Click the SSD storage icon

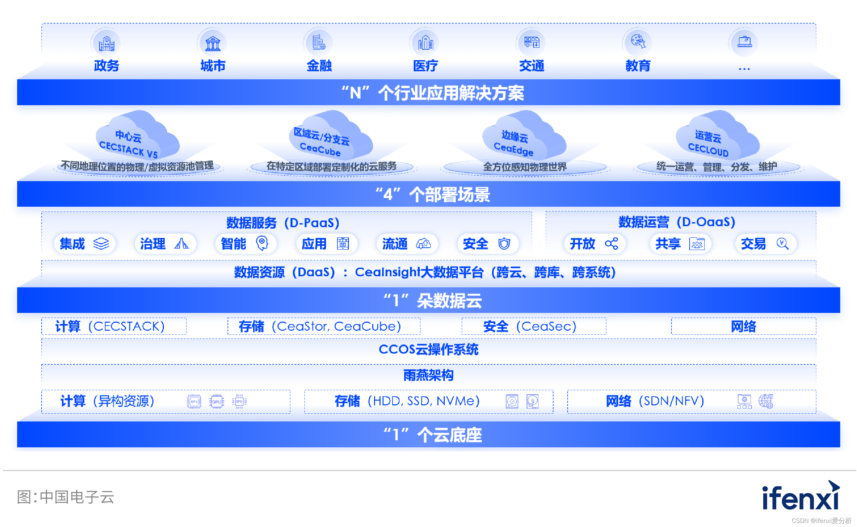coord(532,402)
